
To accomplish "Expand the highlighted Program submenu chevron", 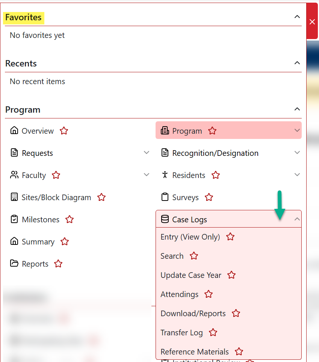I will point(297,130).
